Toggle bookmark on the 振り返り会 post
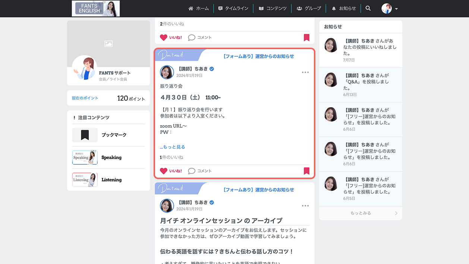This screenshot has height=264, width=469. pyautogui.click(x=306, y=171)
